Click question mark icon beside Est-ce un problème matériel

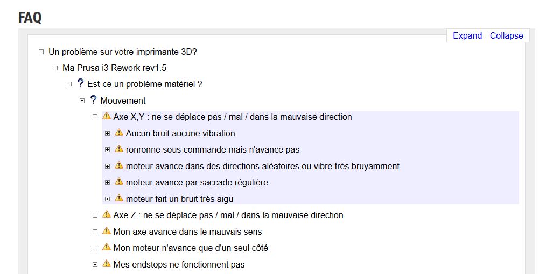point(80,84)
